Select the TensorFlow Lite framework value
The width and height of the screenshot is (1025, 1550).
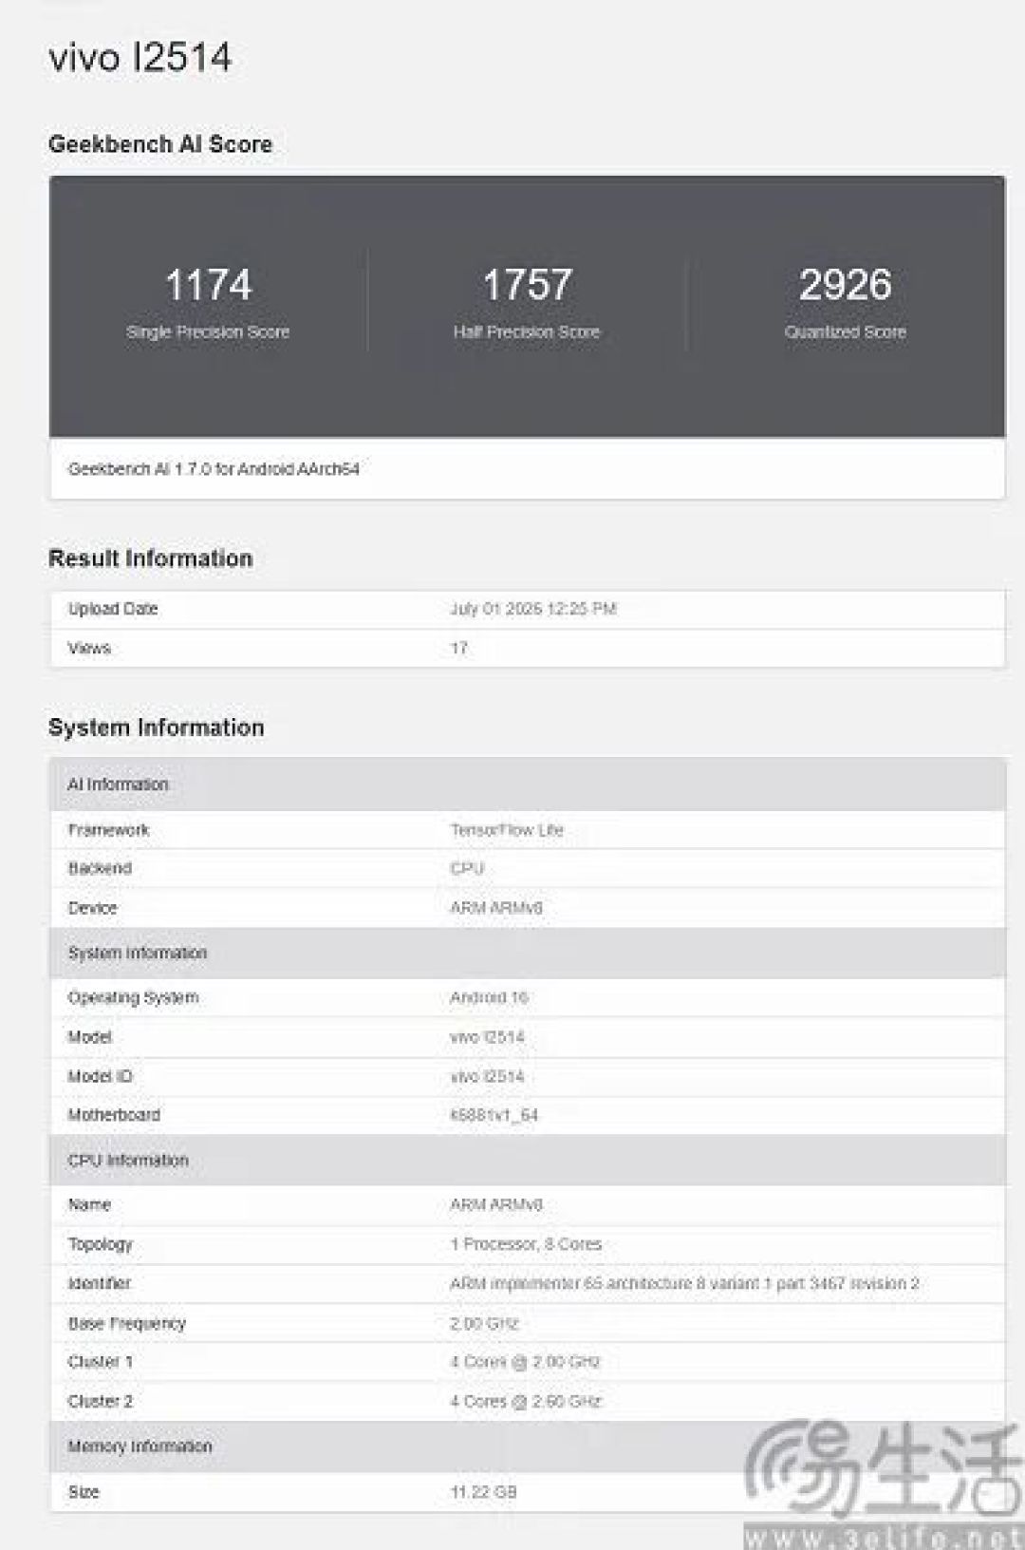[x=507, y=830]
